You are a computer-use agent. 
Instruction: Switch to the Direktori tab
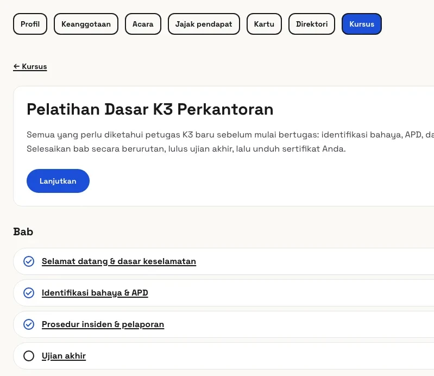[x=312, y=24]
